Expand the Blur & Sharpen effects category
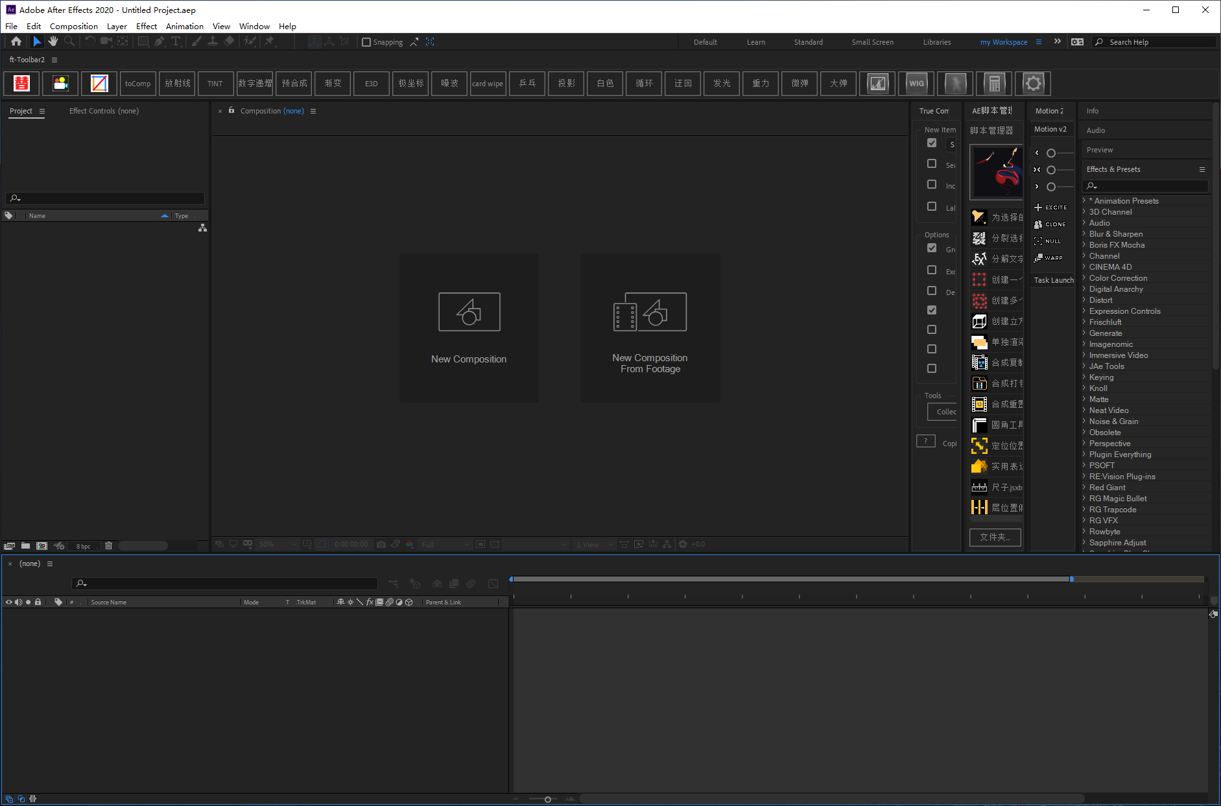This screenshot has width=1221, height=806. 1084,234
